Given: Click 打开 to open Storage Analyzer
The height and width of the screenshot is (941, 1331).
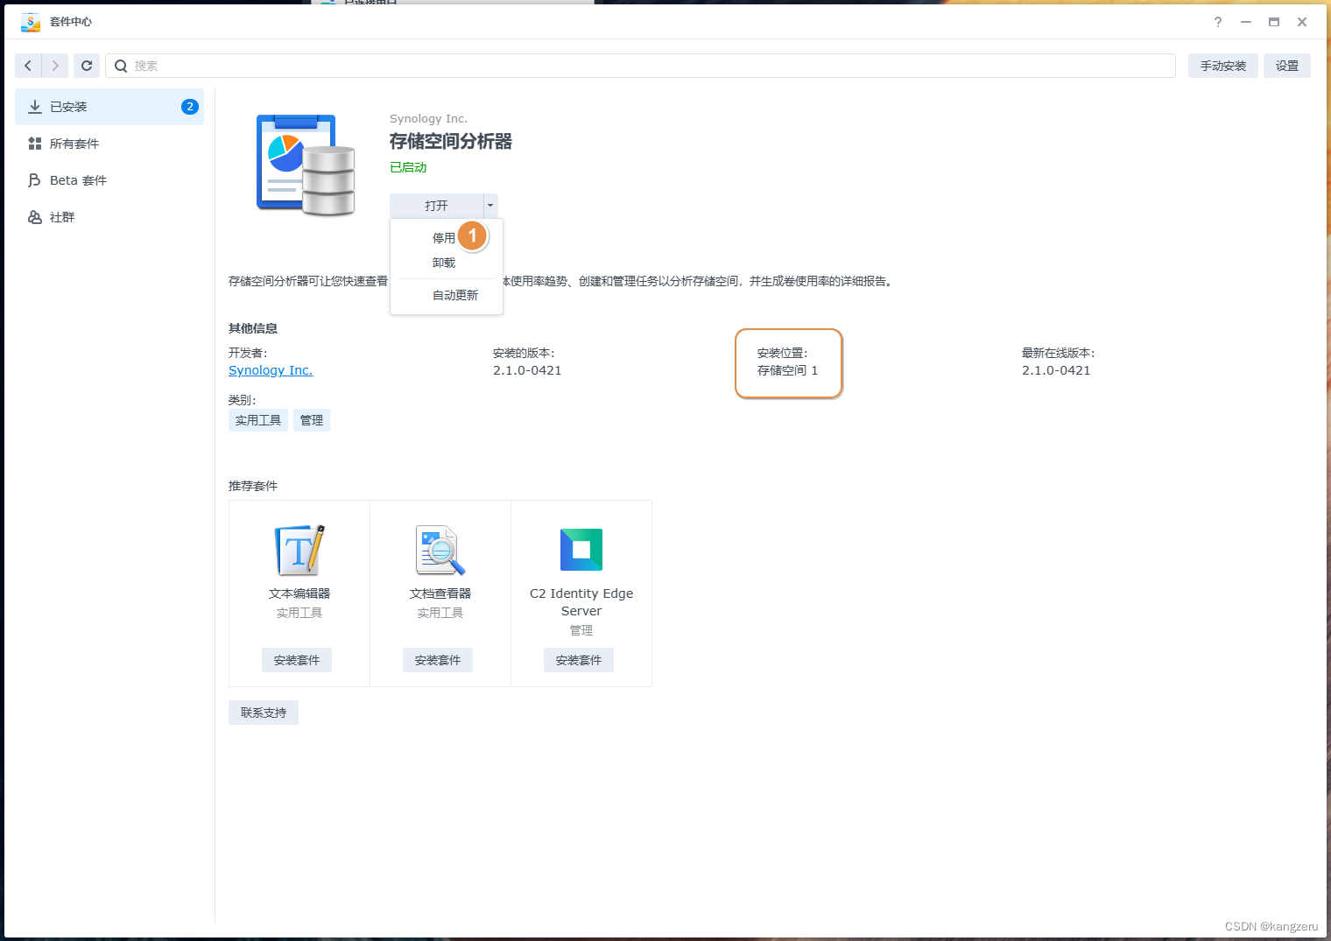Looking at the screenshot, I should [436, 206].
